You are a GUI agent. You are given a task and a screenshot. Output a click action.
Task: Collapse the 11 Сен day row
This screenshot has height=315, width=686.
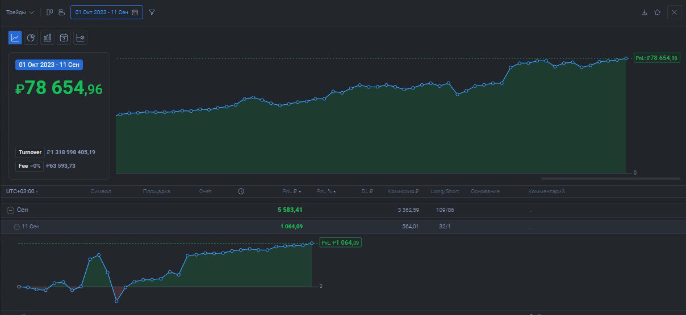[16, 227]
